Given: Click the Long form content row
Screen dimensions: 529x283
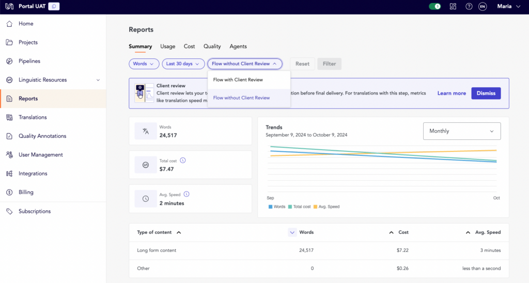Looking at the screenshot, I should click(319, 250).
